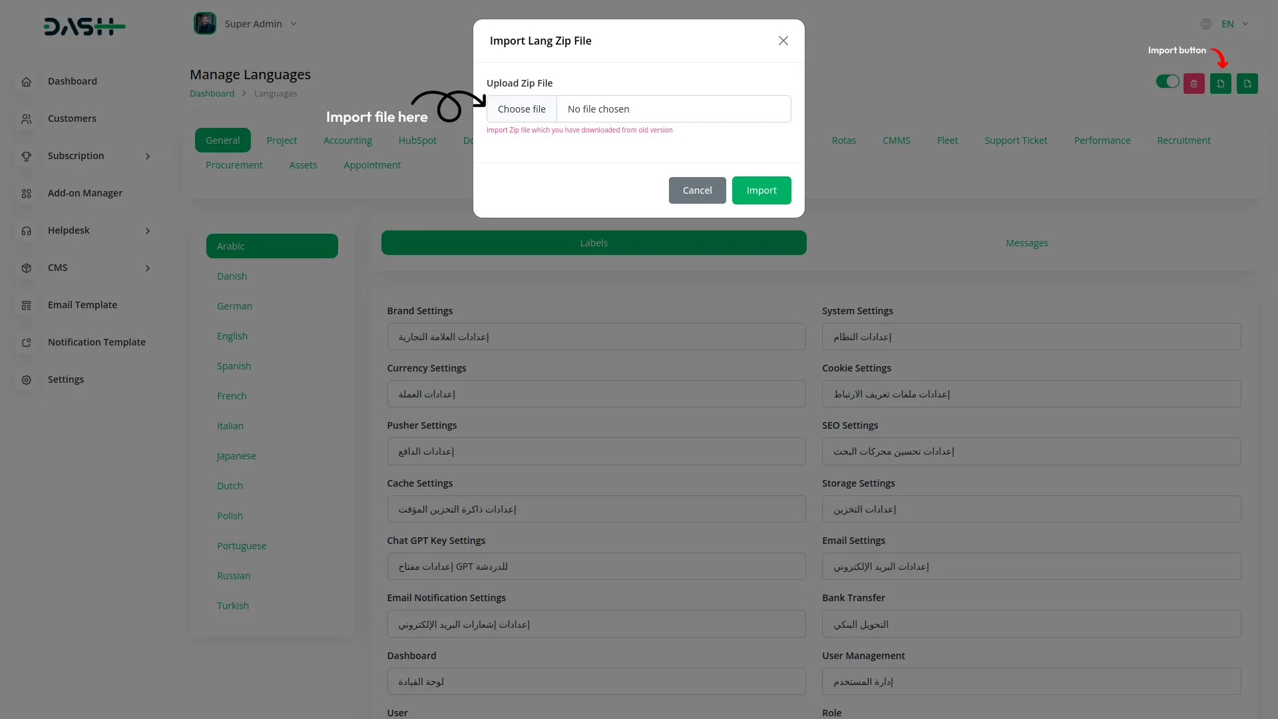Toggle the language enable switch

point(1168,81)
